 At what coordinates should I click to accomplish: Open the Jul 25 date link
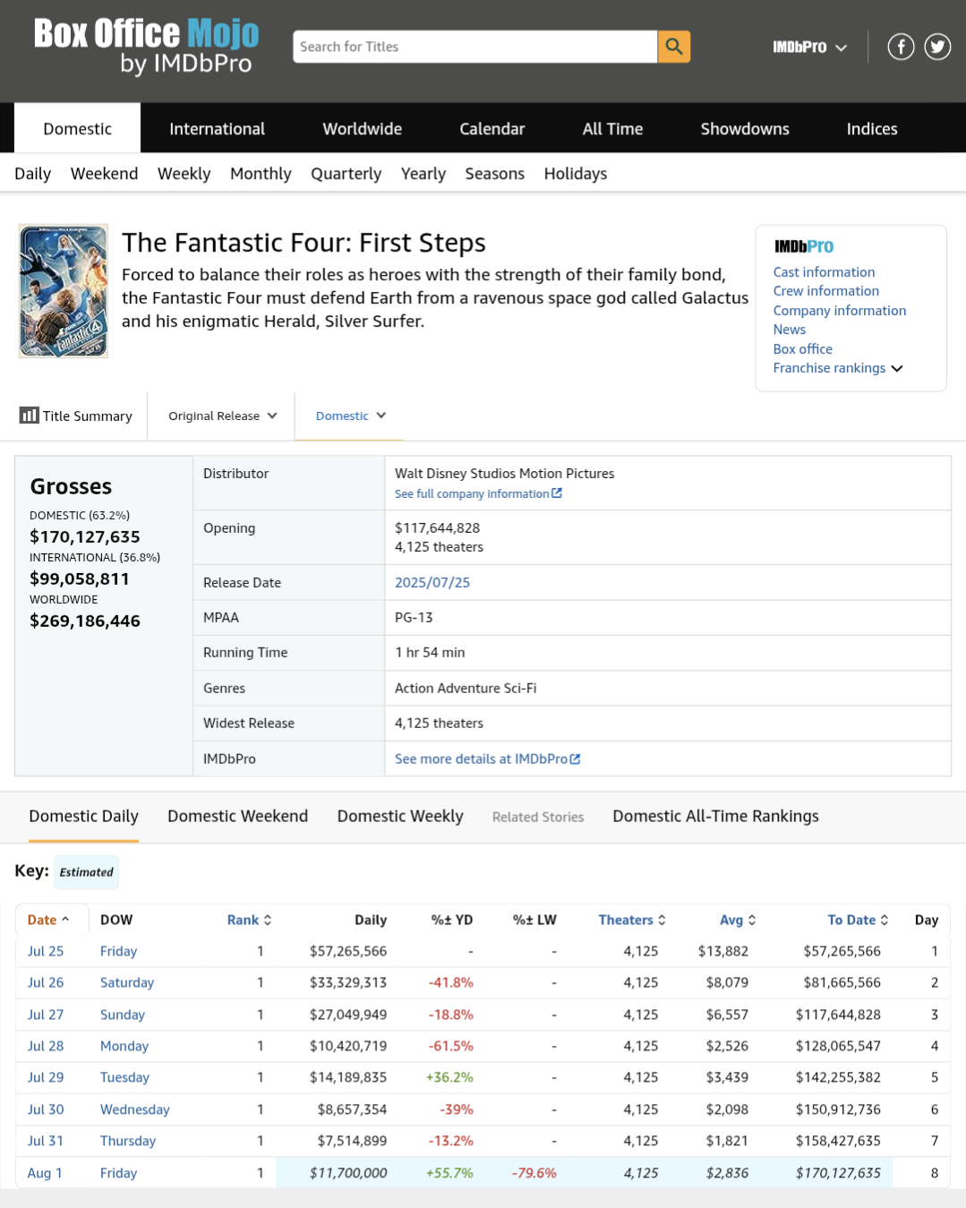pyautogui.click(x=46, y=951)
